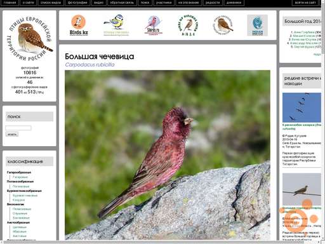
Task: Click the Latin name 'Carpodacus rubicilla'
Action: [90, 65]
